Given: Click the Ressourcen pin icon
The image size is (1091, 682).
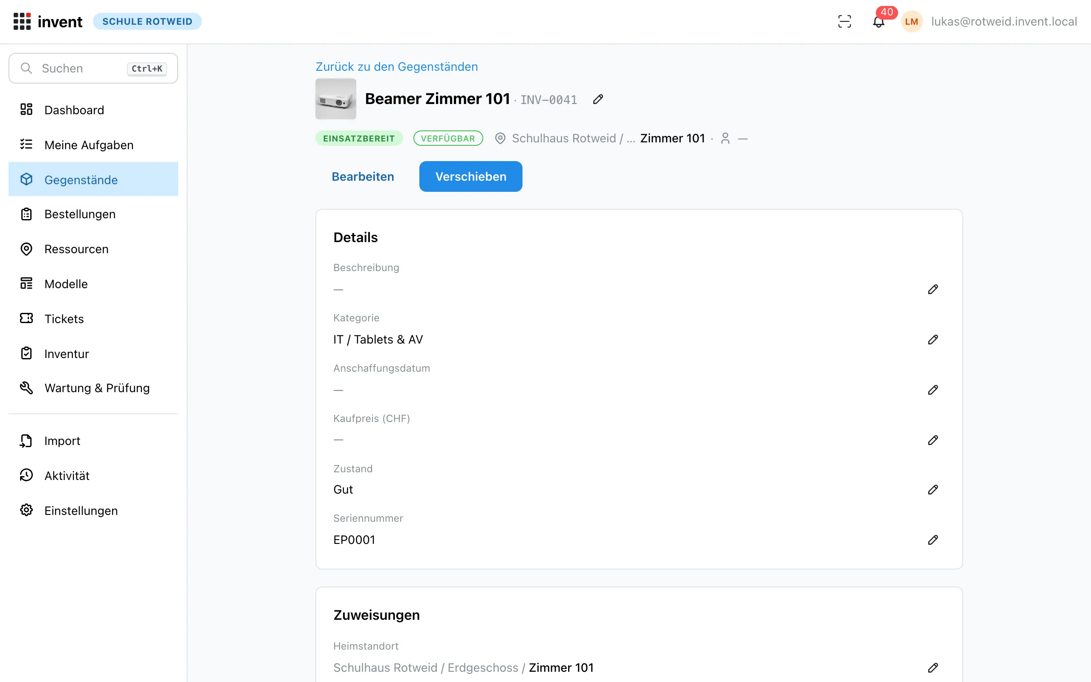Looking at the screenshot, I should [26, 249].
